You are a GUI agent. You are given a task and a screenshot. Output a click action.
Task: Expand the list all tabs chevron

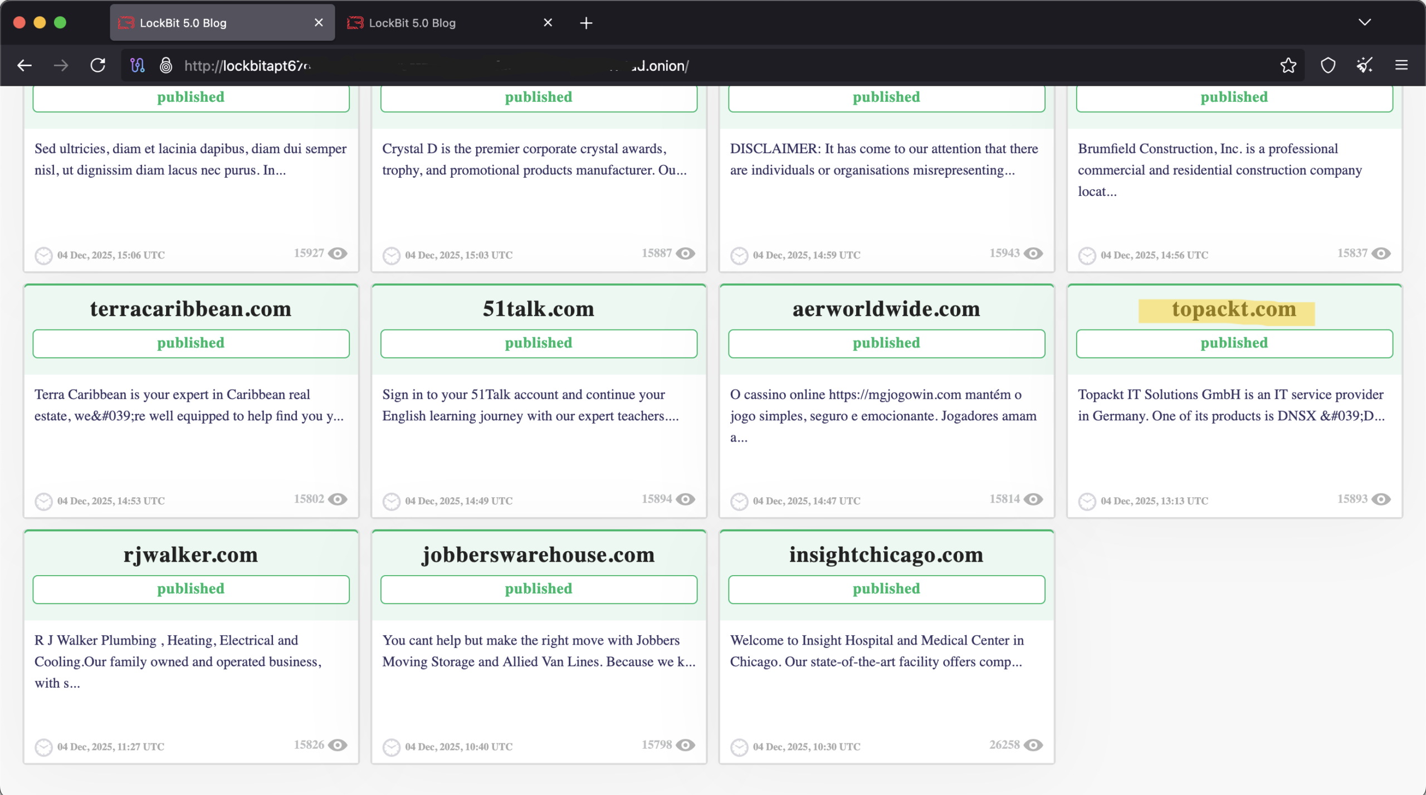(x=1364, y=23)
